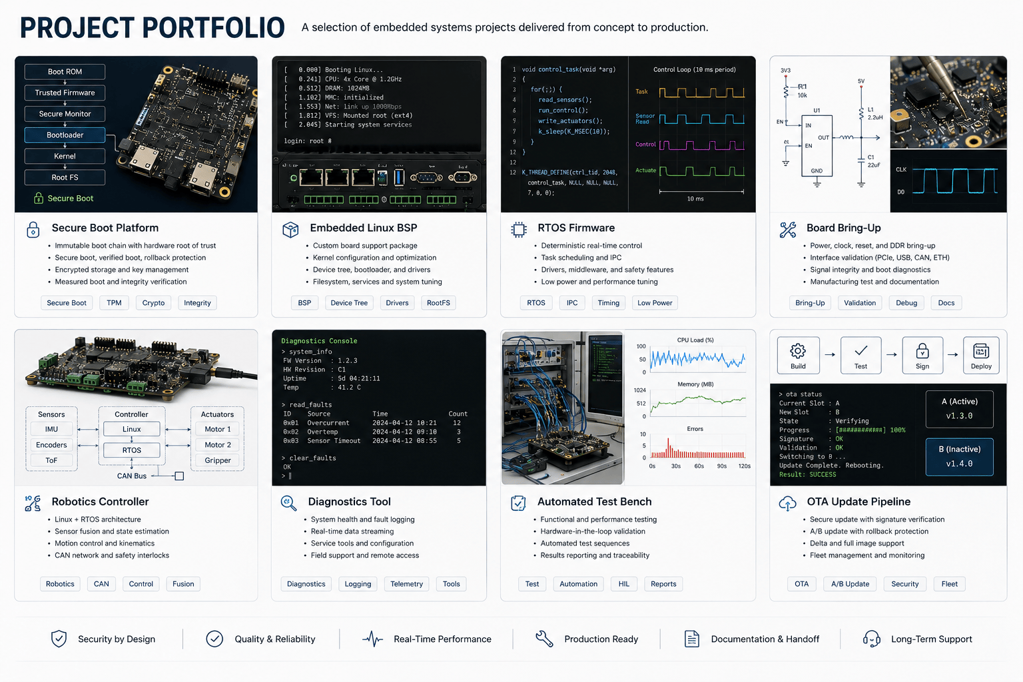
Task: Click the HIL tag
Action: point(623,584)
